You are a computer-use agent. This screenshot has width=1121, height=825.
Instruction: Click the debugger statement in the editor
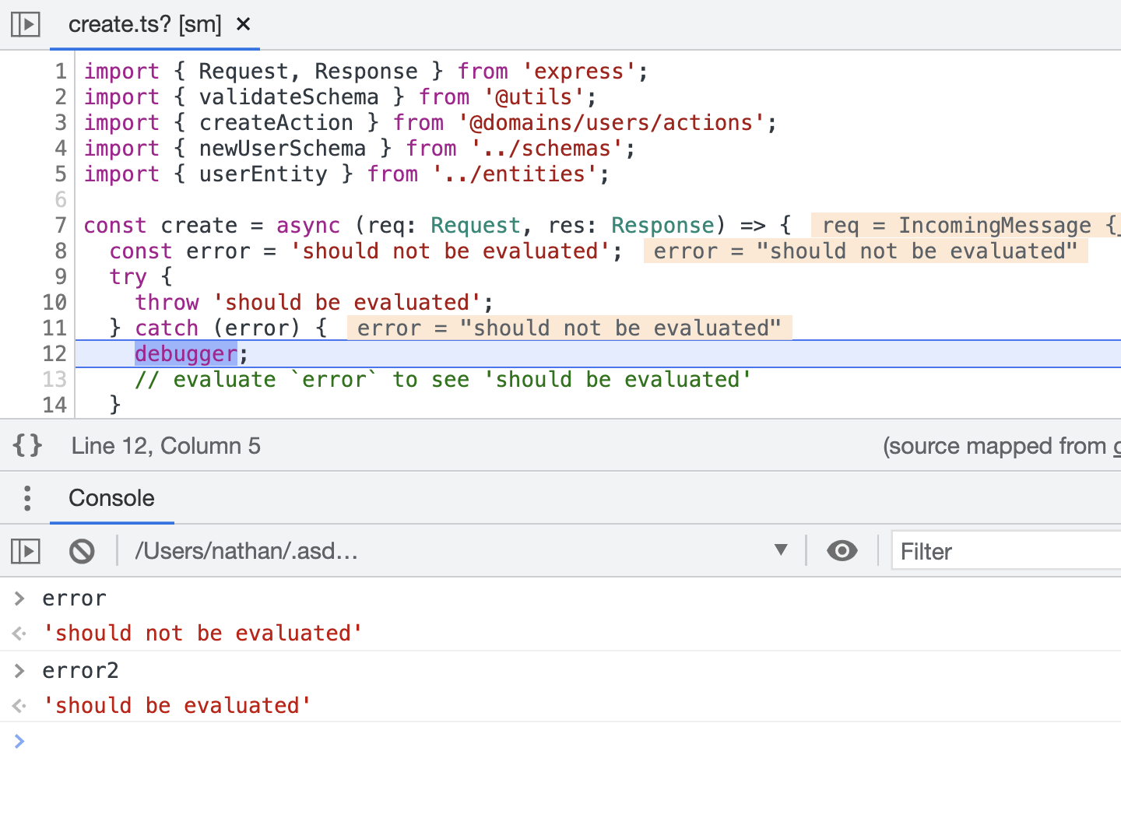[185, 353]
